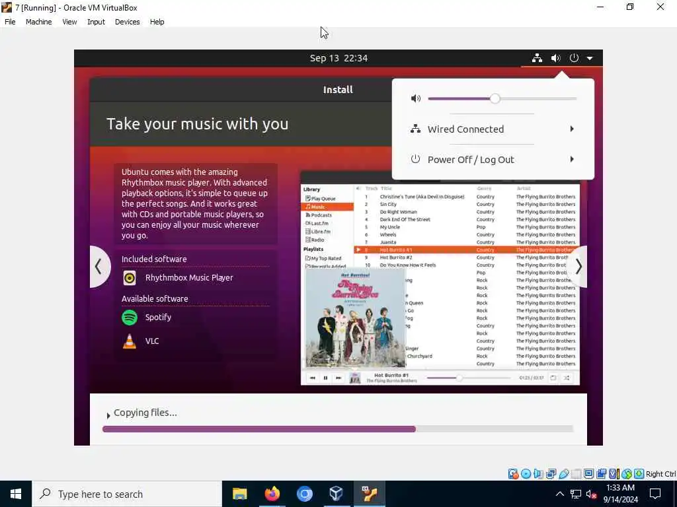Click the 'Available software' heading
The width and height of the screenshot is (677, 507).
(155, 299)
